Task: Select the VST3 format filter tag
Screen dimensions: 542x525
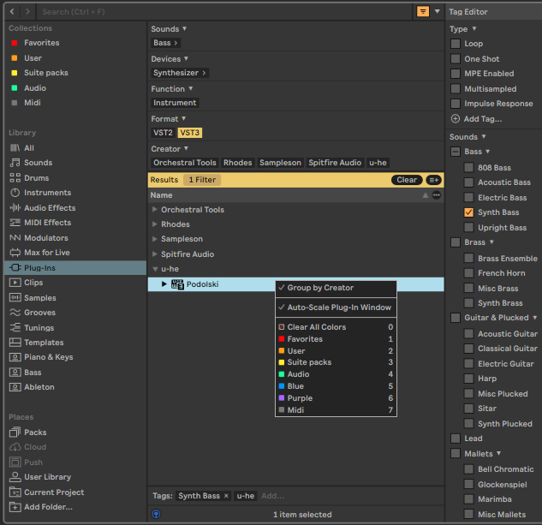Action: click(190, 133)
